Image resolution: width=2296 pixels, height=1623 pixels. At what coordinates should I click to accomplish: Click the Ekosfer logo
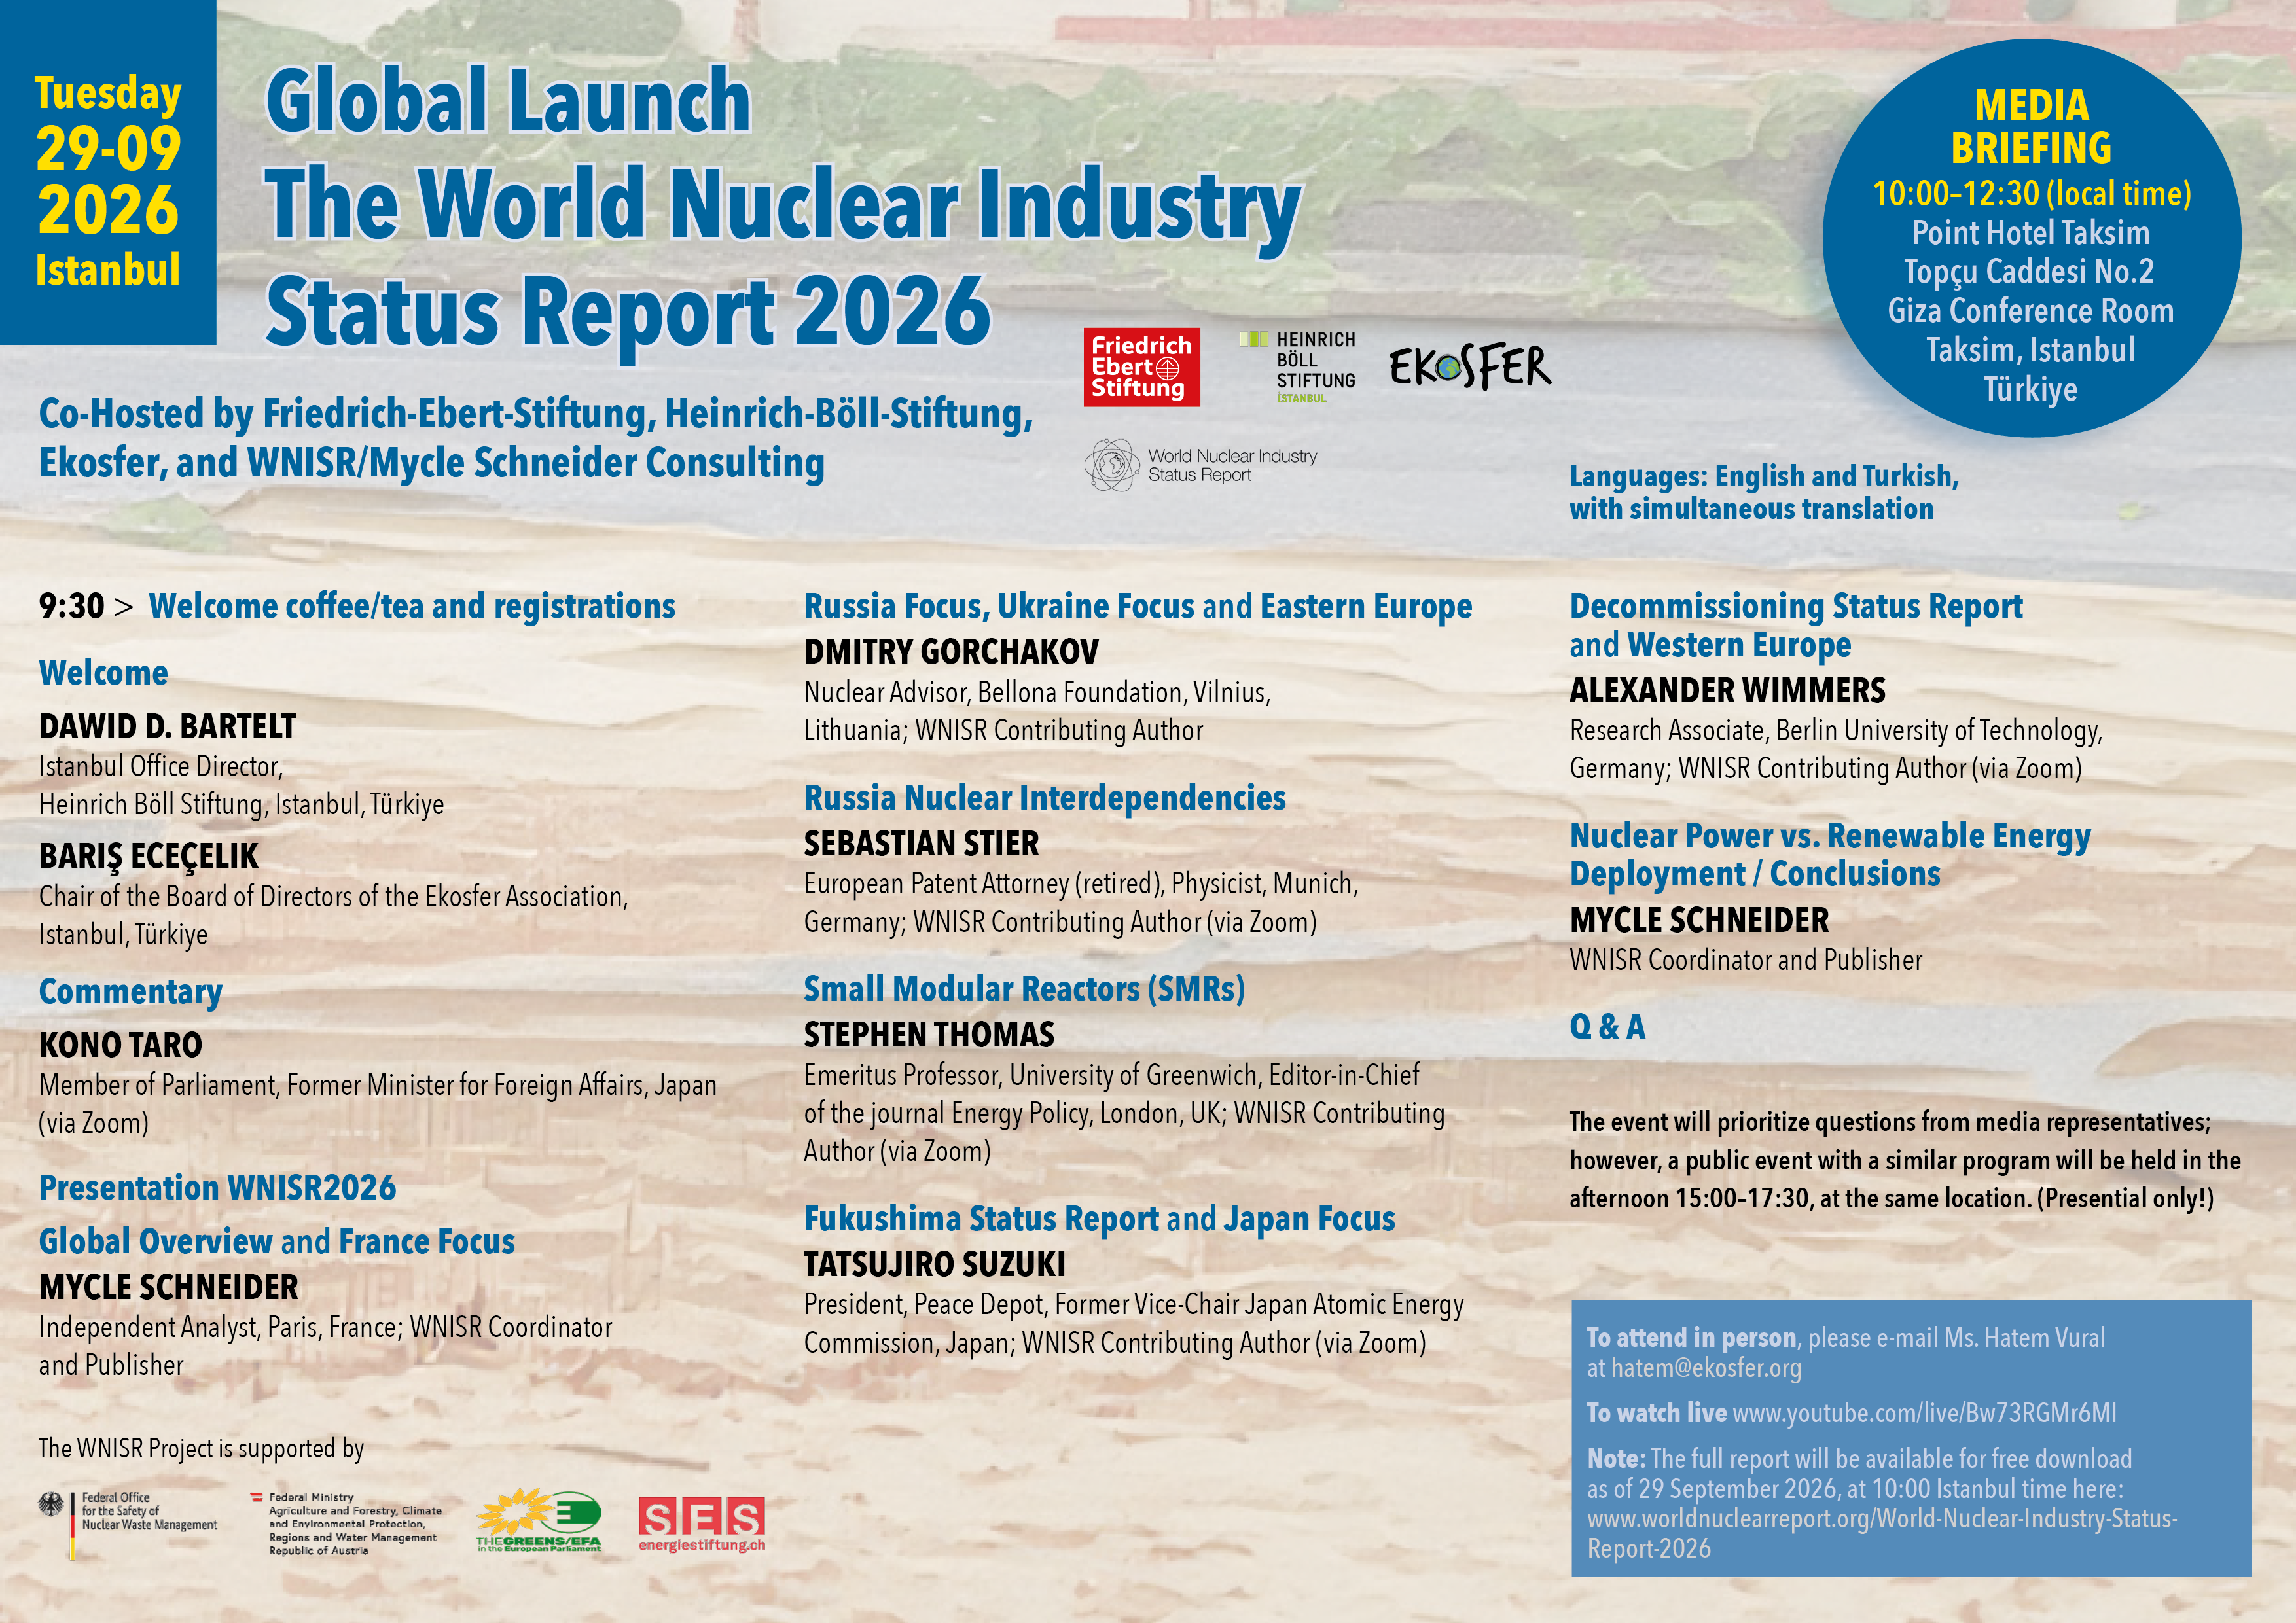click(1470, 367)
